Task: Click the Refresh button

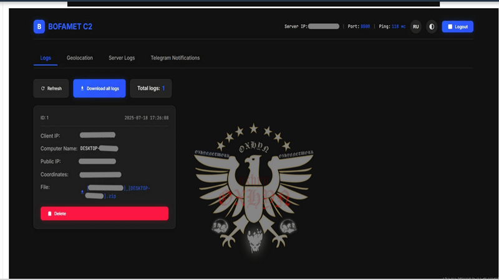Action: click(51, 88)
